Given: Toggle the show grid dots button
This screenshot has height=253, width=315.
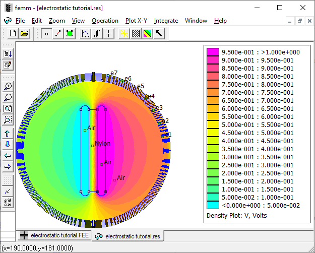Looking at the screenshot, I should pos(8,179).
